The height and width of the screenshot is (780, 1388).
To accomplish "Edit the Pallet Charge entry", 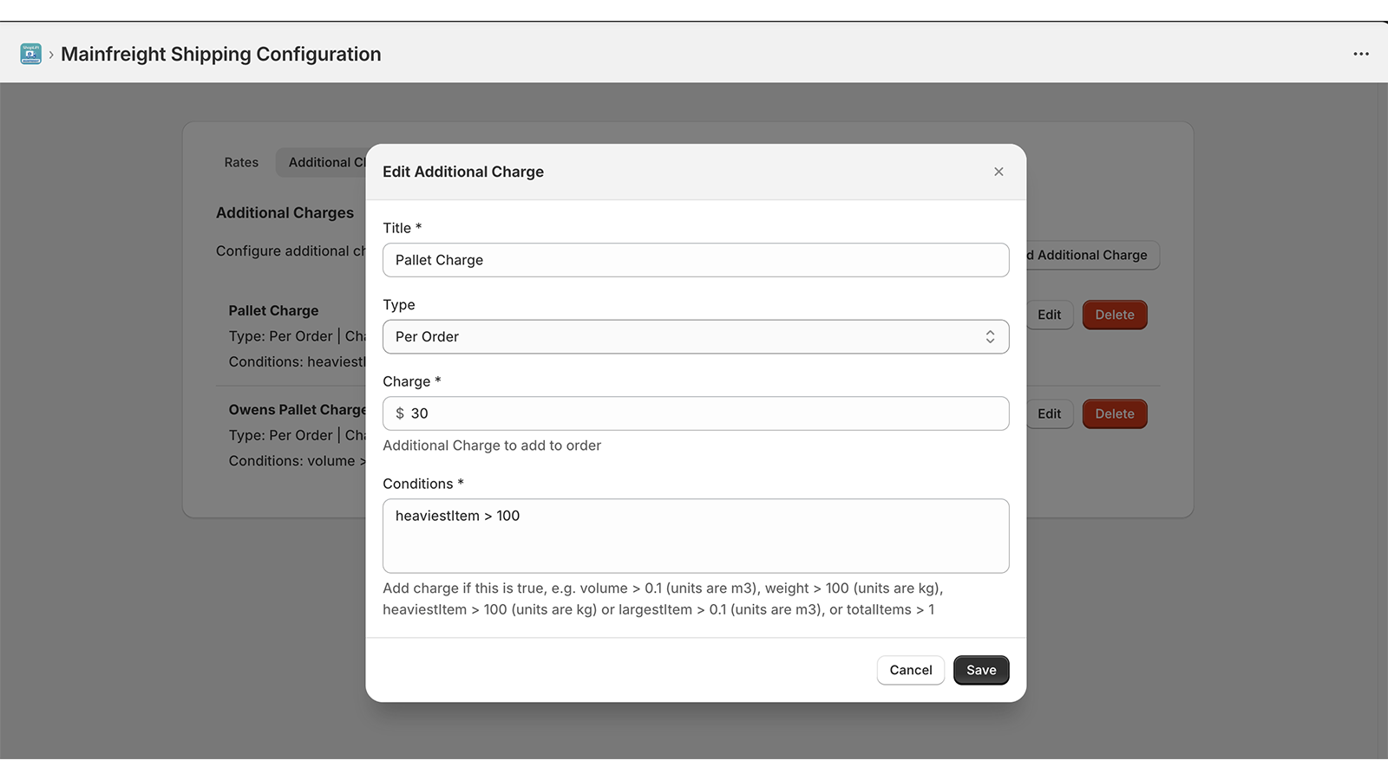I will click(1049, 315).
